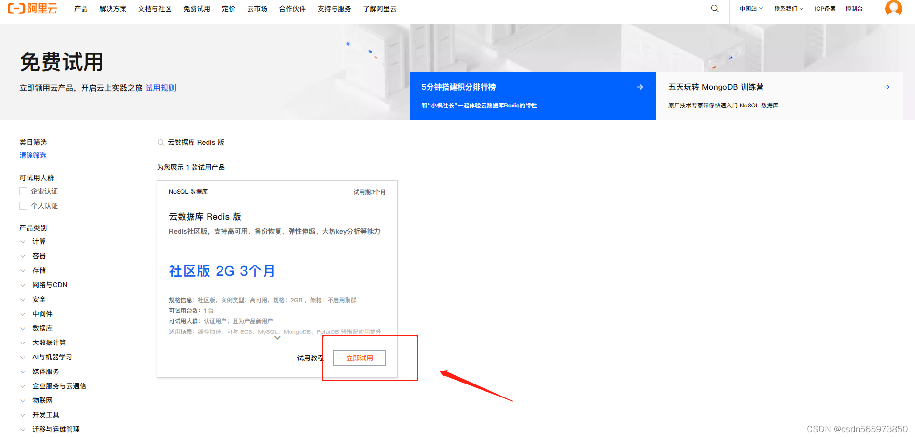Viewport: 915px width, 437px height.
Task: Open the user avatar icon
Action: 893,8
